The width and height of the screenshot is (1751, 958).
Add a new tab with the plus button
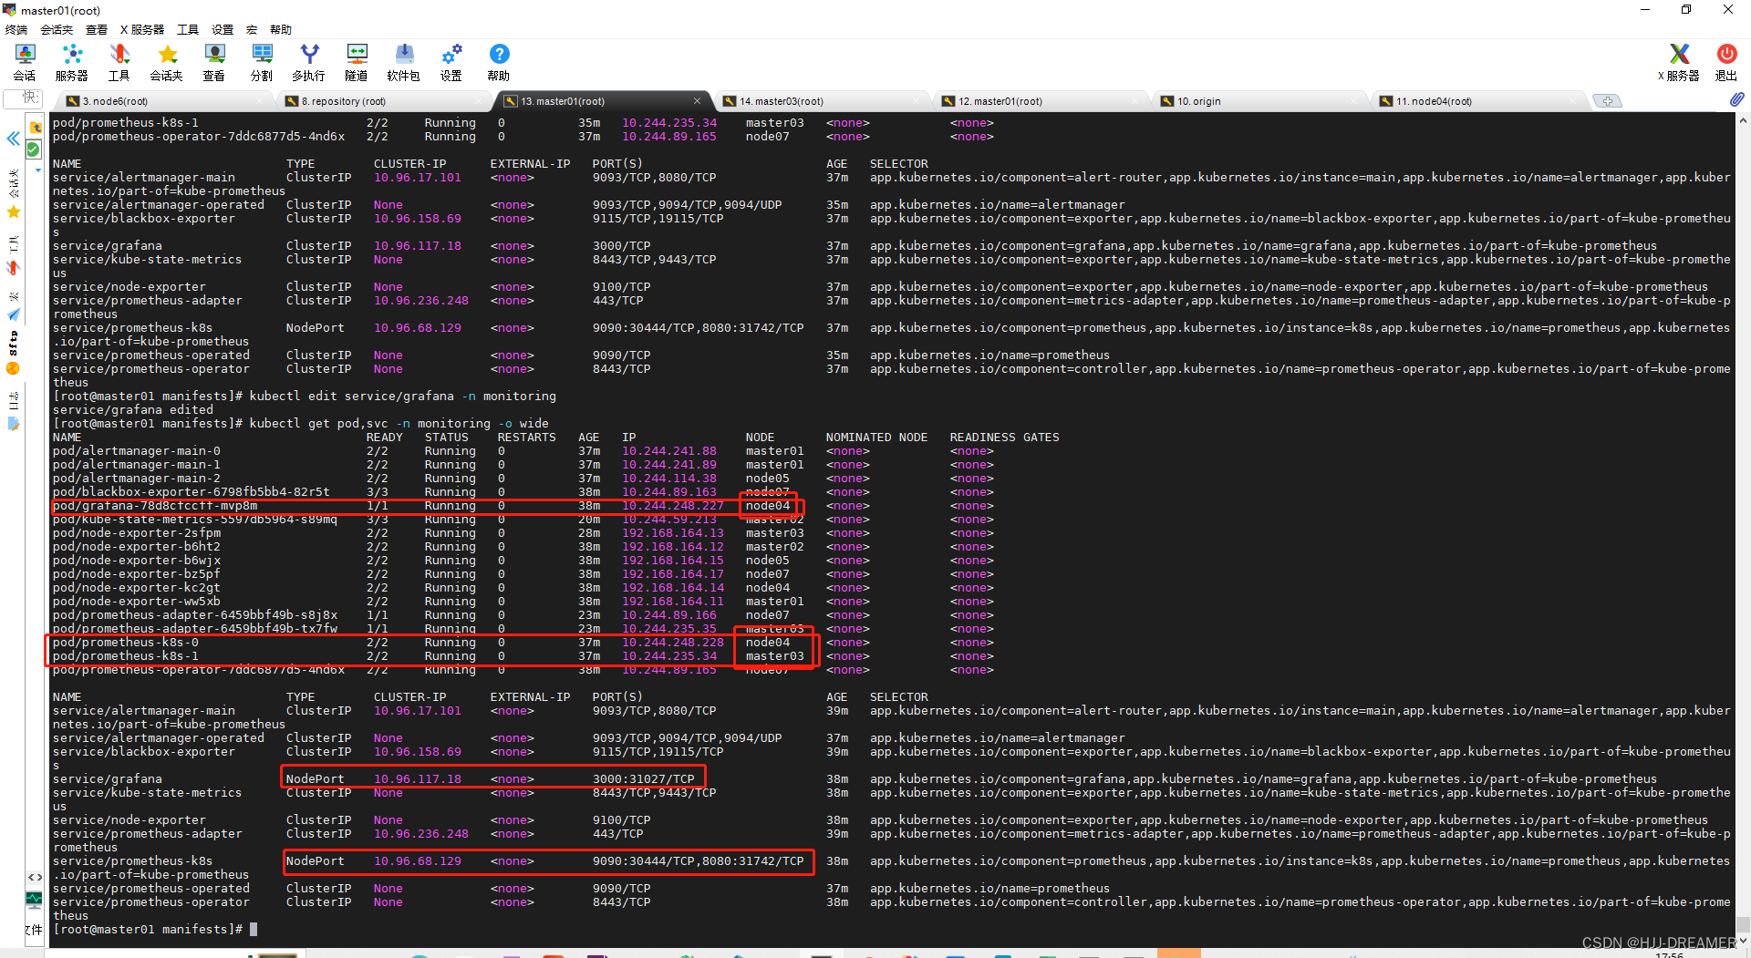pos(1607,101)
